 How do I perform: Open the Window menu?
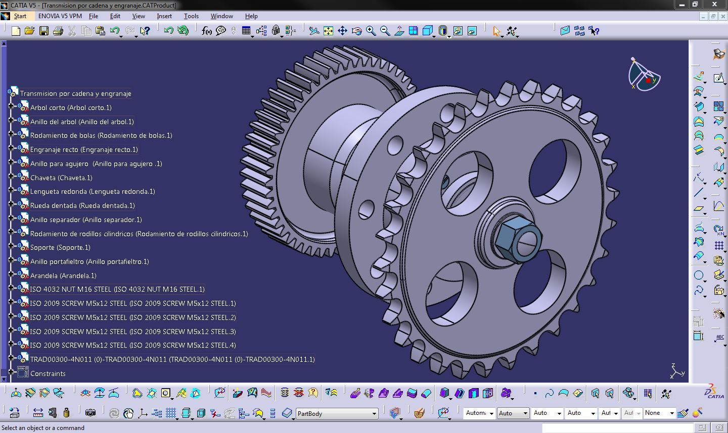click(221, 16)
